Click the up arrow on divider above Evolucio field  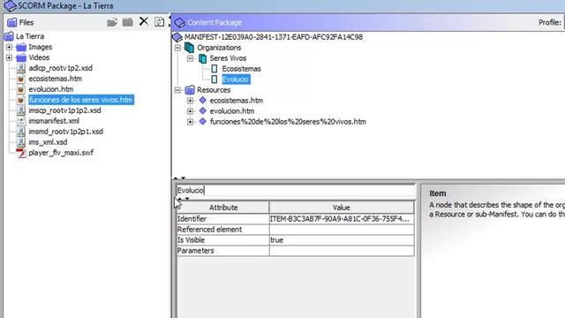click(x=176, y=178)
